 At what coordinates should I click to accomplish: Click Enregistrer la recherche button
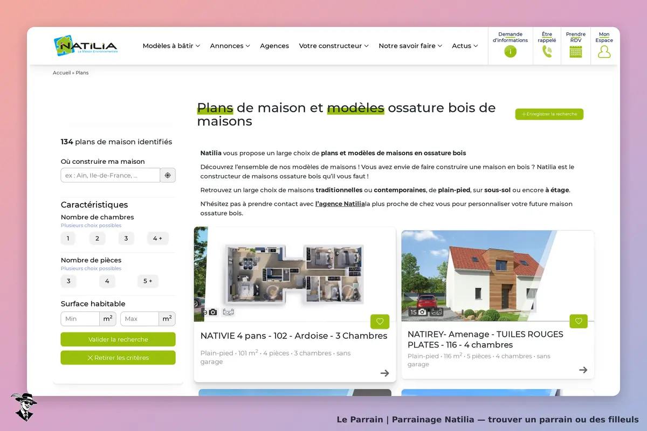(549, 114)
